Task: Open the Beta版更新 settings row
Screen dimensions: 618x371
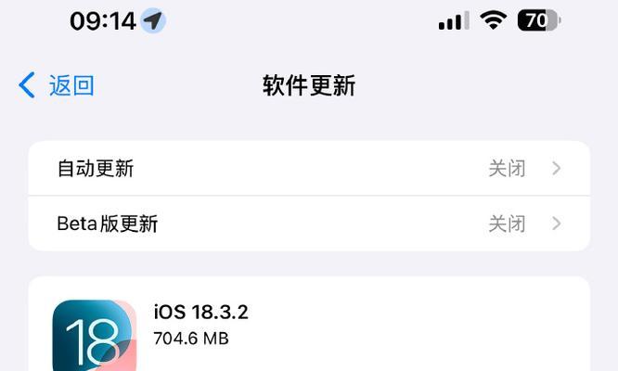Action: coord(309,224)
